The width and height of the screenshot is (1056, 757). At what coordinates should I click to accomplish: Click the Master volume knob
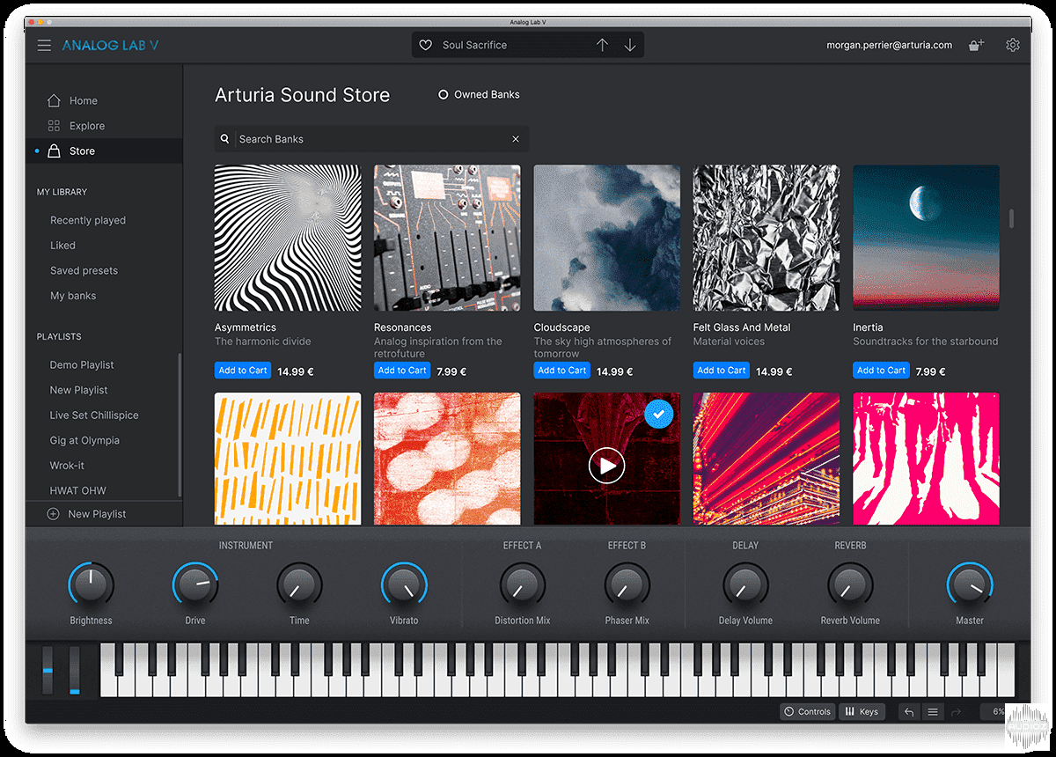coord(970,584)
